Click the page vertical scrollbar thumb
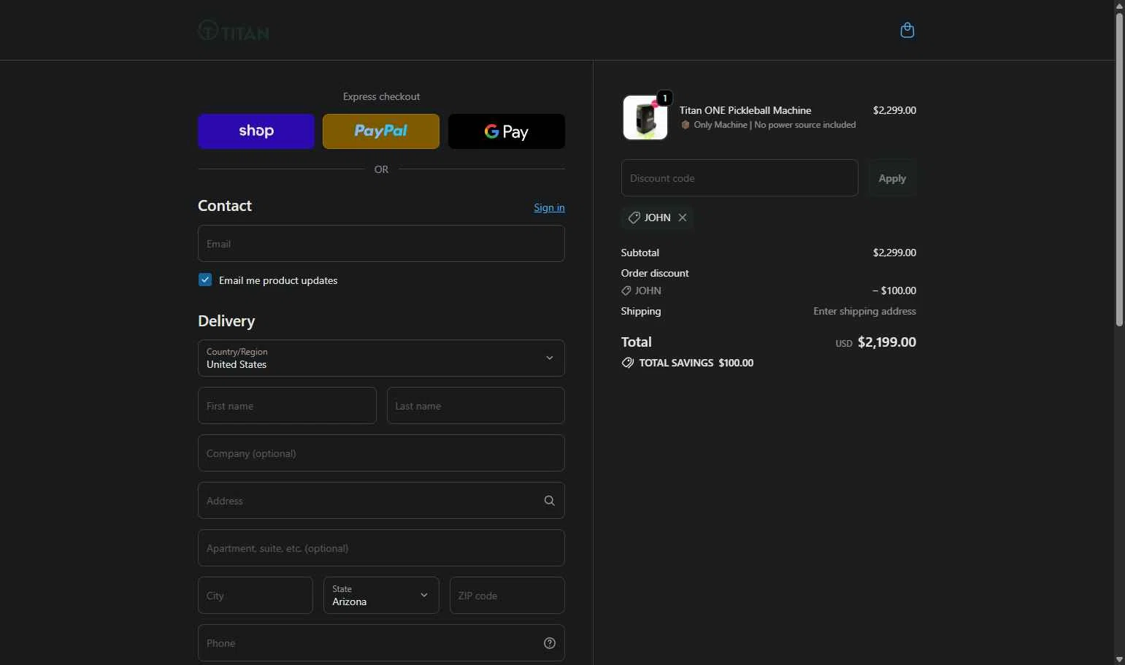This screenshot has height=665, width=1125. [1119, 169]
